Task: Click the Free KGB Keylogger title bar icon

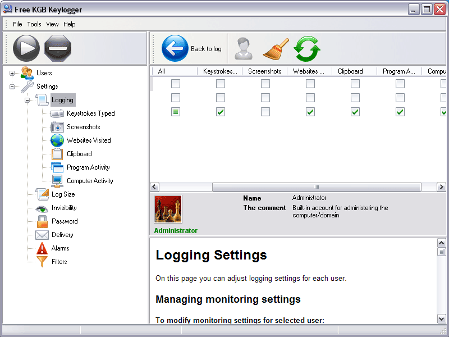Action: [8, 9]
